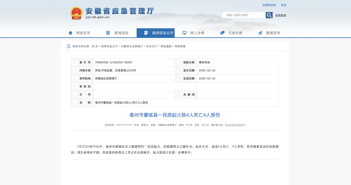Click the newspaper icon beside 新闻动态
The height and width of the screenshot is (185, 351).
108,33
